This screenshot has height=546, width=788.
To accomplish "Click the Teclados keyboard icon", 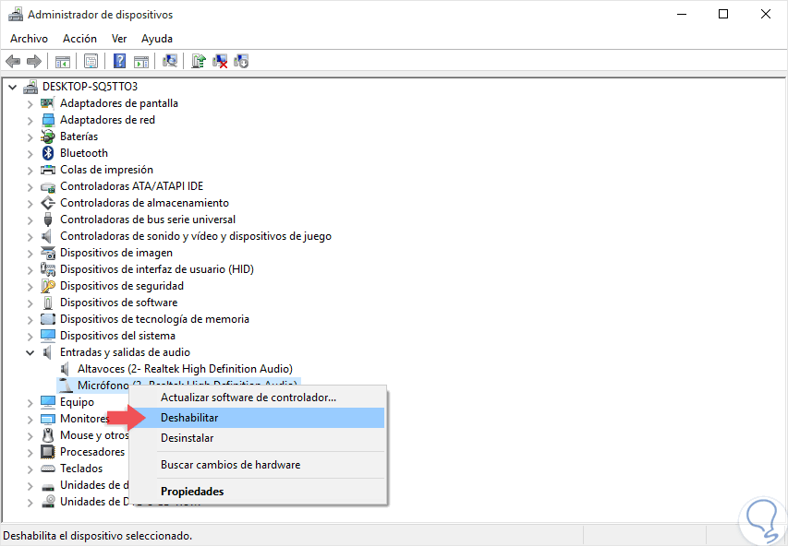I will pyautogui.click(x=48, y=469).
